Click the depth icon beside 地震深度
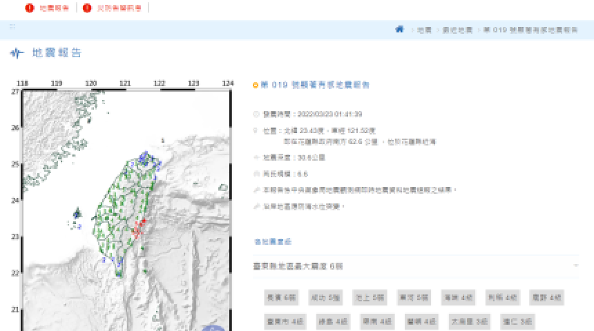 pos(256,157)
